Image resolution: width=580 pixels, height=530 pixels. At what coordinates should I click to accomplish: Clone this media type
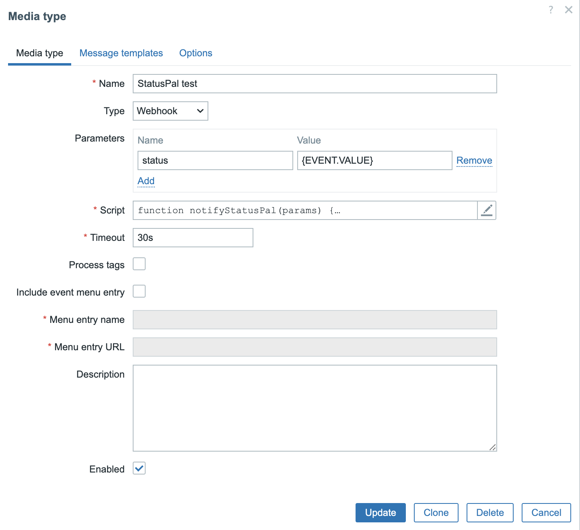[436, 513]
